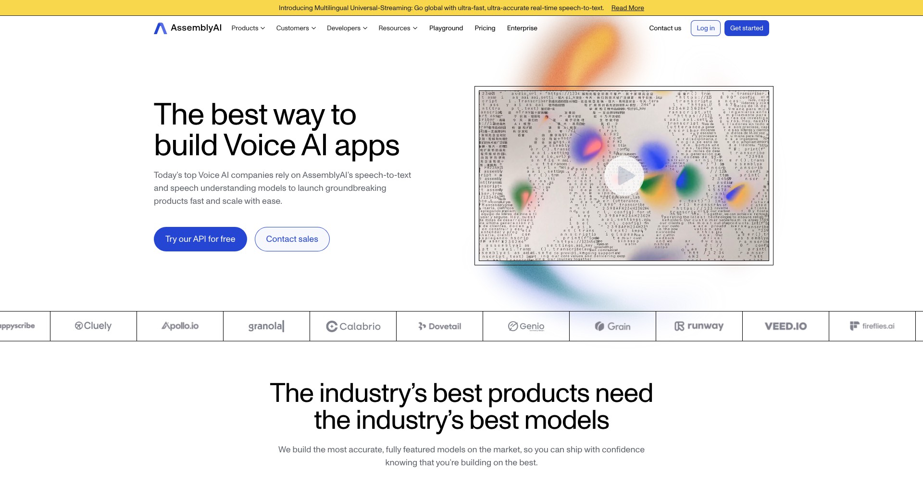Click the Grain logo tile
The image size is (923, 486).
click(612, 326)
